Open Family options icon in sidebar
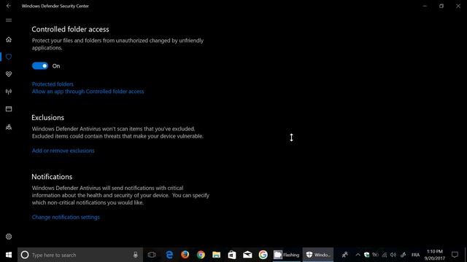Image resolution: width=467 pixels, height=262 pixels. pos(9,127)
